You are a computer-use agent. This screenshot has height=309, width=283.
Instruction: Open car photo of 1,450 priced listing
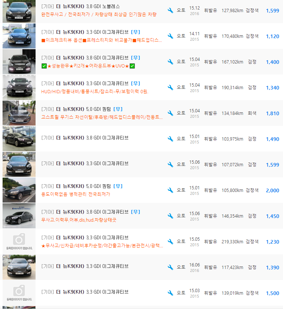point(19,216)
